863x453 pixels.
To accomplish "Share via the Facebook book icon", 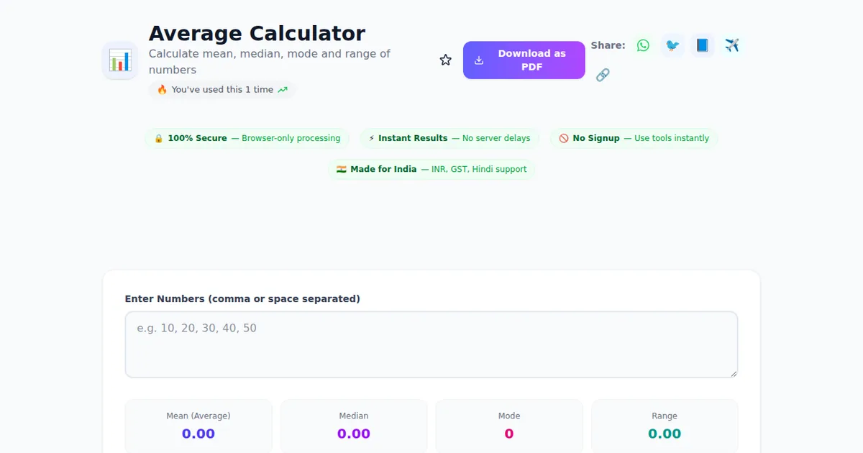I will 703,45.
